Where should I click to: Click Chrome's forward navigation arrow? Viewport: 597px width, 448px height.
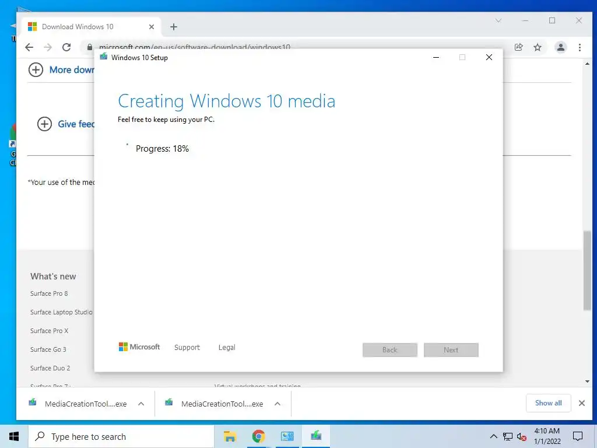[x=48, y=47]
